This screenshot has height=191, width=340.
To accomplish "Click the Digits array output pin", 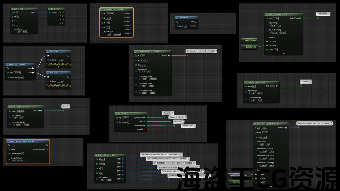I will pyautogui.click(x=144, y=121).
